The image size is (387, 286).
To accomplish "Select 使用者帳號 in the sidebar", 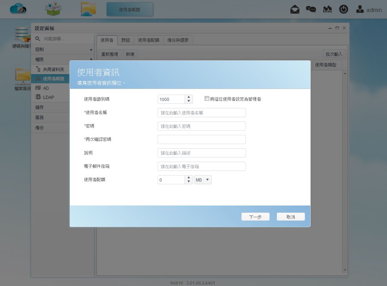I will (50, 79).
